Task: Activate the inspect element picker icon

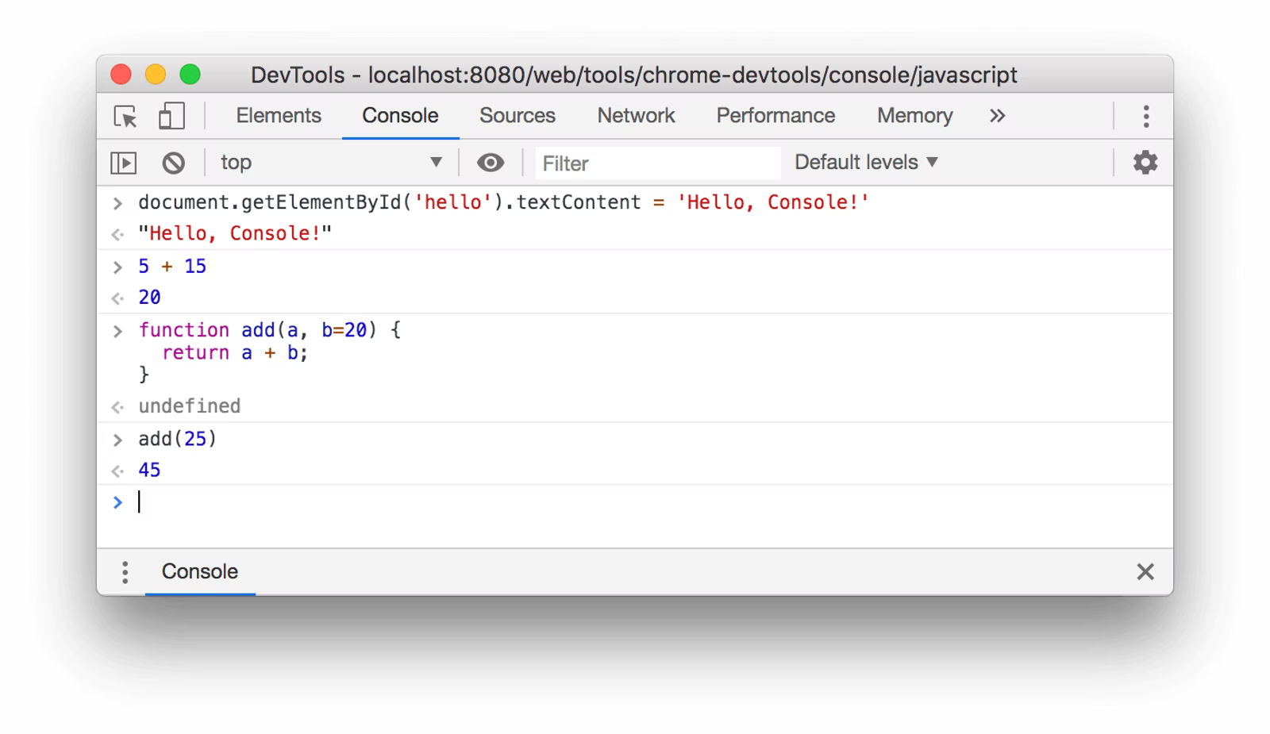Action: click(x=125, y=117)
